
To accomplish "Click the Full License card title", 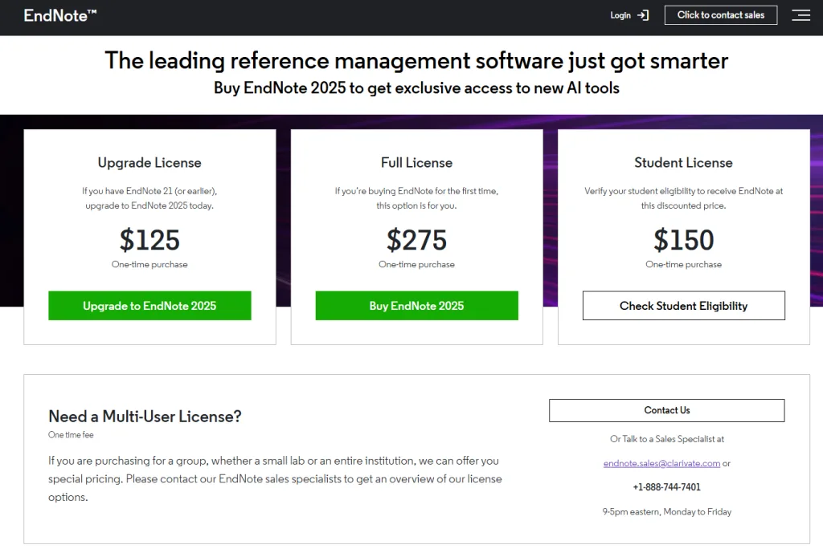I will click(x=416, y=163).
